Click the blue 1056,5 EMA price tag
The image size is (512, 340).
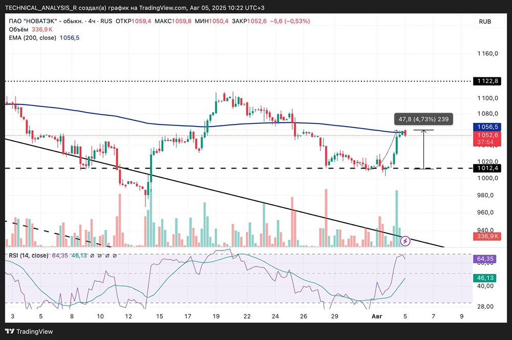click(487, 126)
